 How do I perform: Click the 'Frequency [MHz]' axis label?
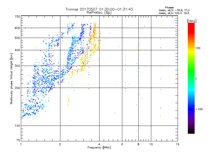(x=99, y=148)
